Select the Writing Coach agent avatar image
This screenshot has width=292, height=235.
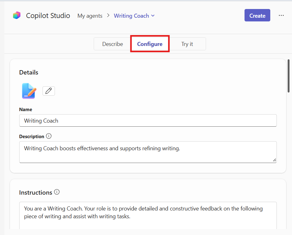(x=29, y=91)
